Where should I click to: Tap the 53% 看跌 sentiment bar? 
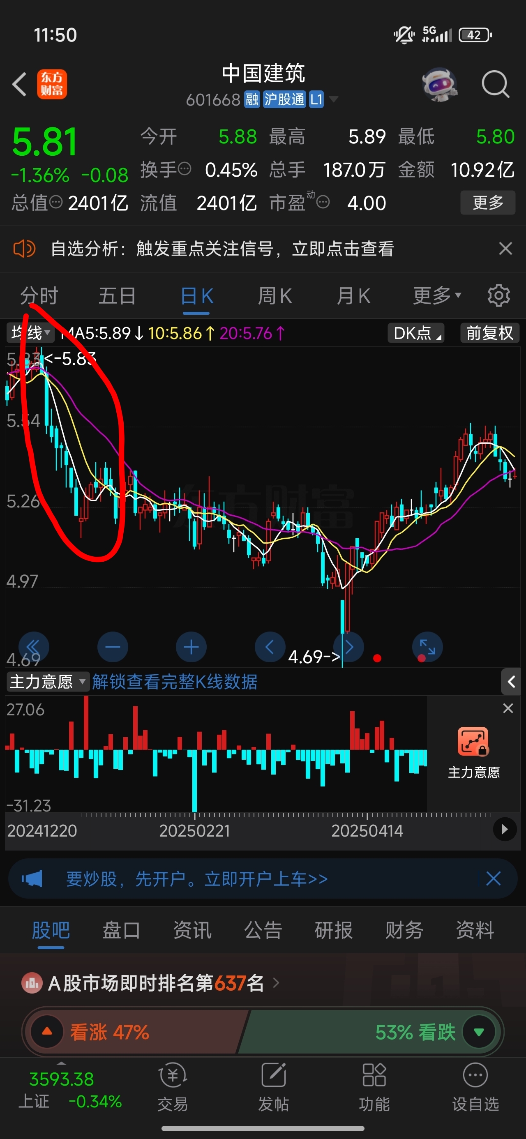coord(369,1032)
